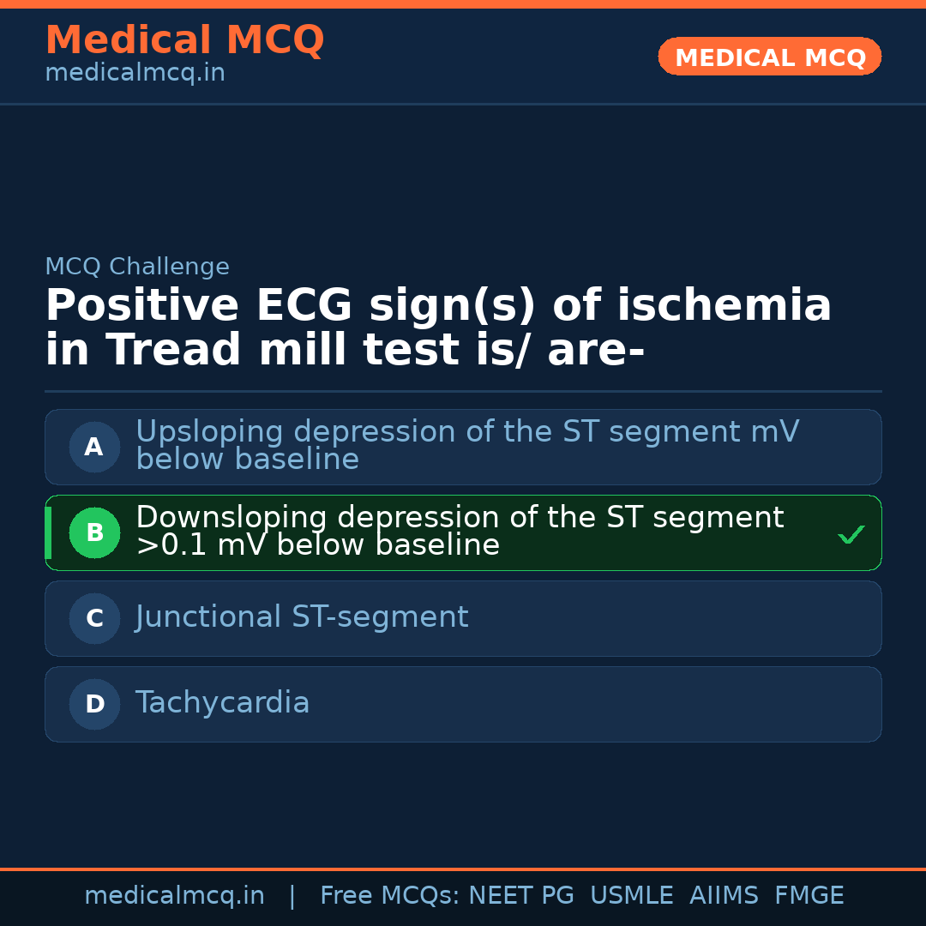The image size is (926, 926).
Task: Open medicalmcq.in link under the header title
Action: (x=135, y=74)
